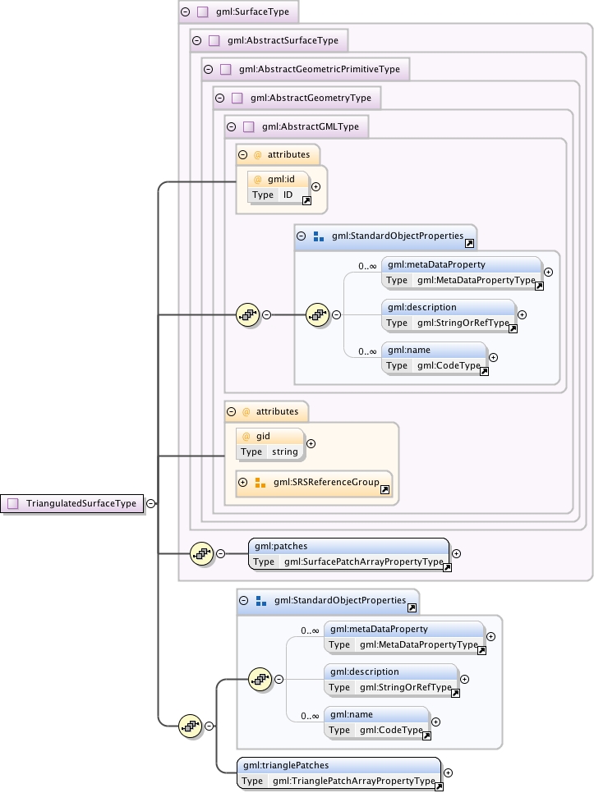Collapse the gml:AbstractGMLType box

tap(232, 127)
